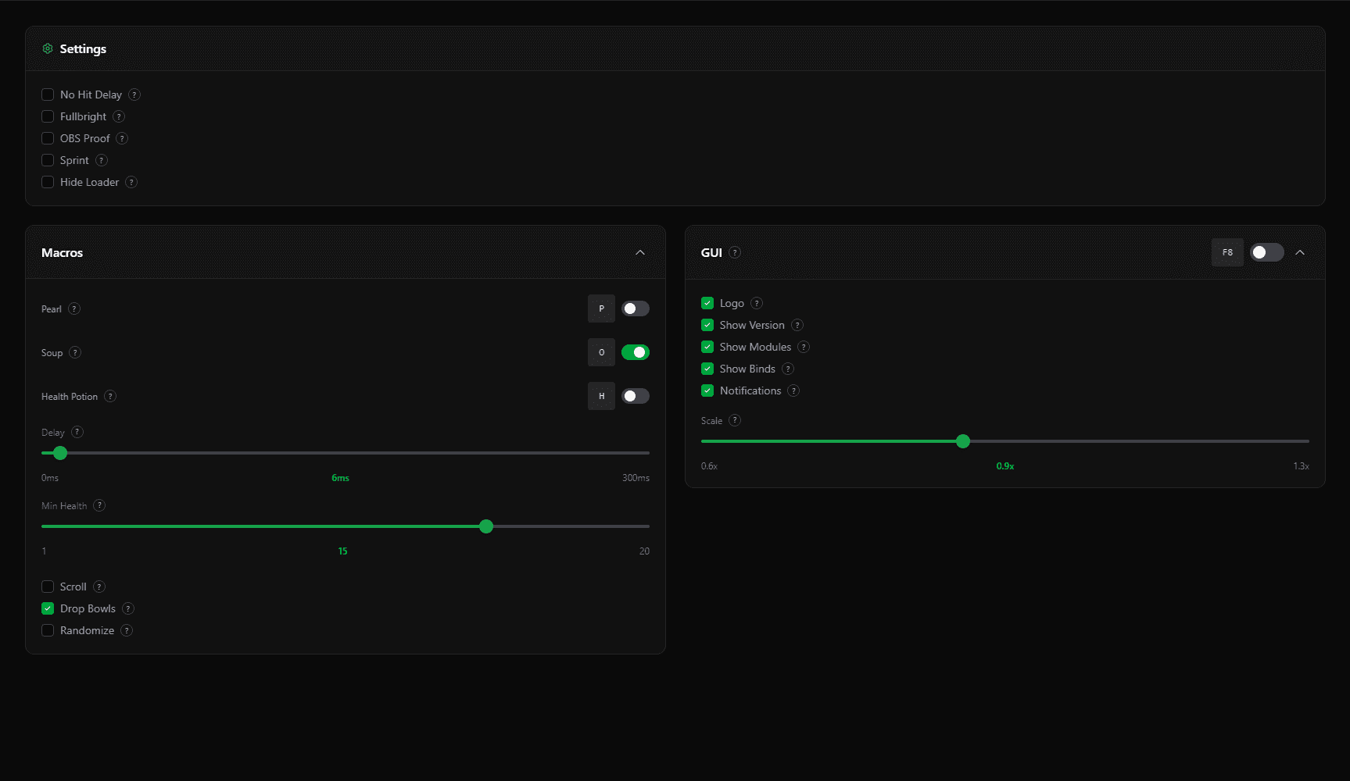Click the help icon next to Min Health
Image resolution: width=1350 pixels, height=781 pixels.
[x=99, y=505]
